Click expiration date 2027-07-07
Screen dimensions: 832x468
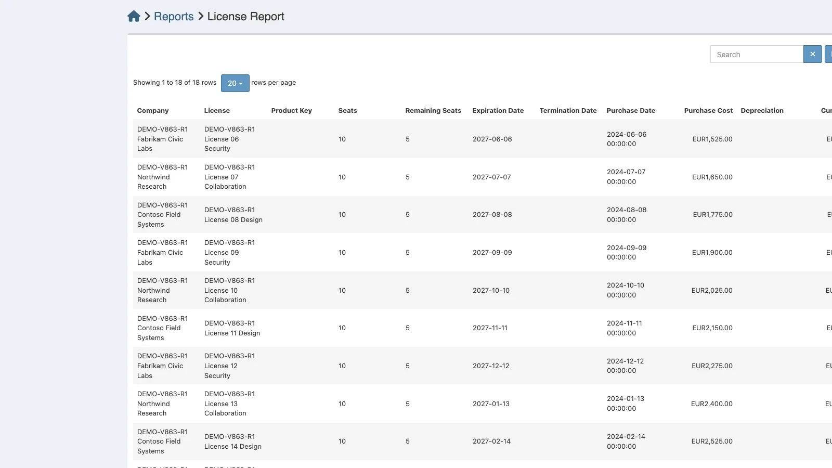[492, 177]
